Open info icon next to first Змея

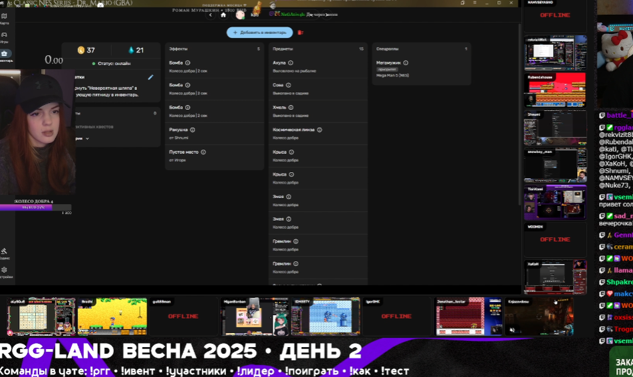[x=289, y=197]
